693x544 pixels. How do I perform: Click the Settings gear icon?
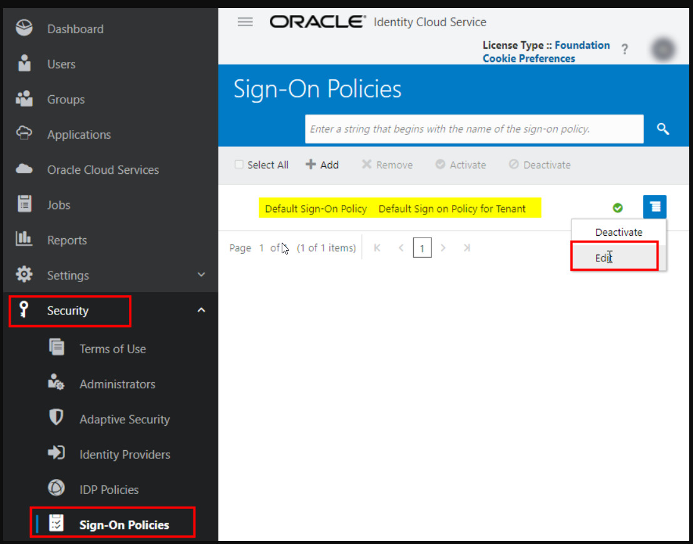point(24,275)
